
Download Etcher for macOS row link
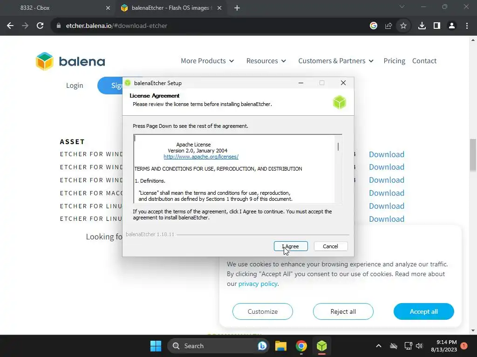(x=386, y=193)
